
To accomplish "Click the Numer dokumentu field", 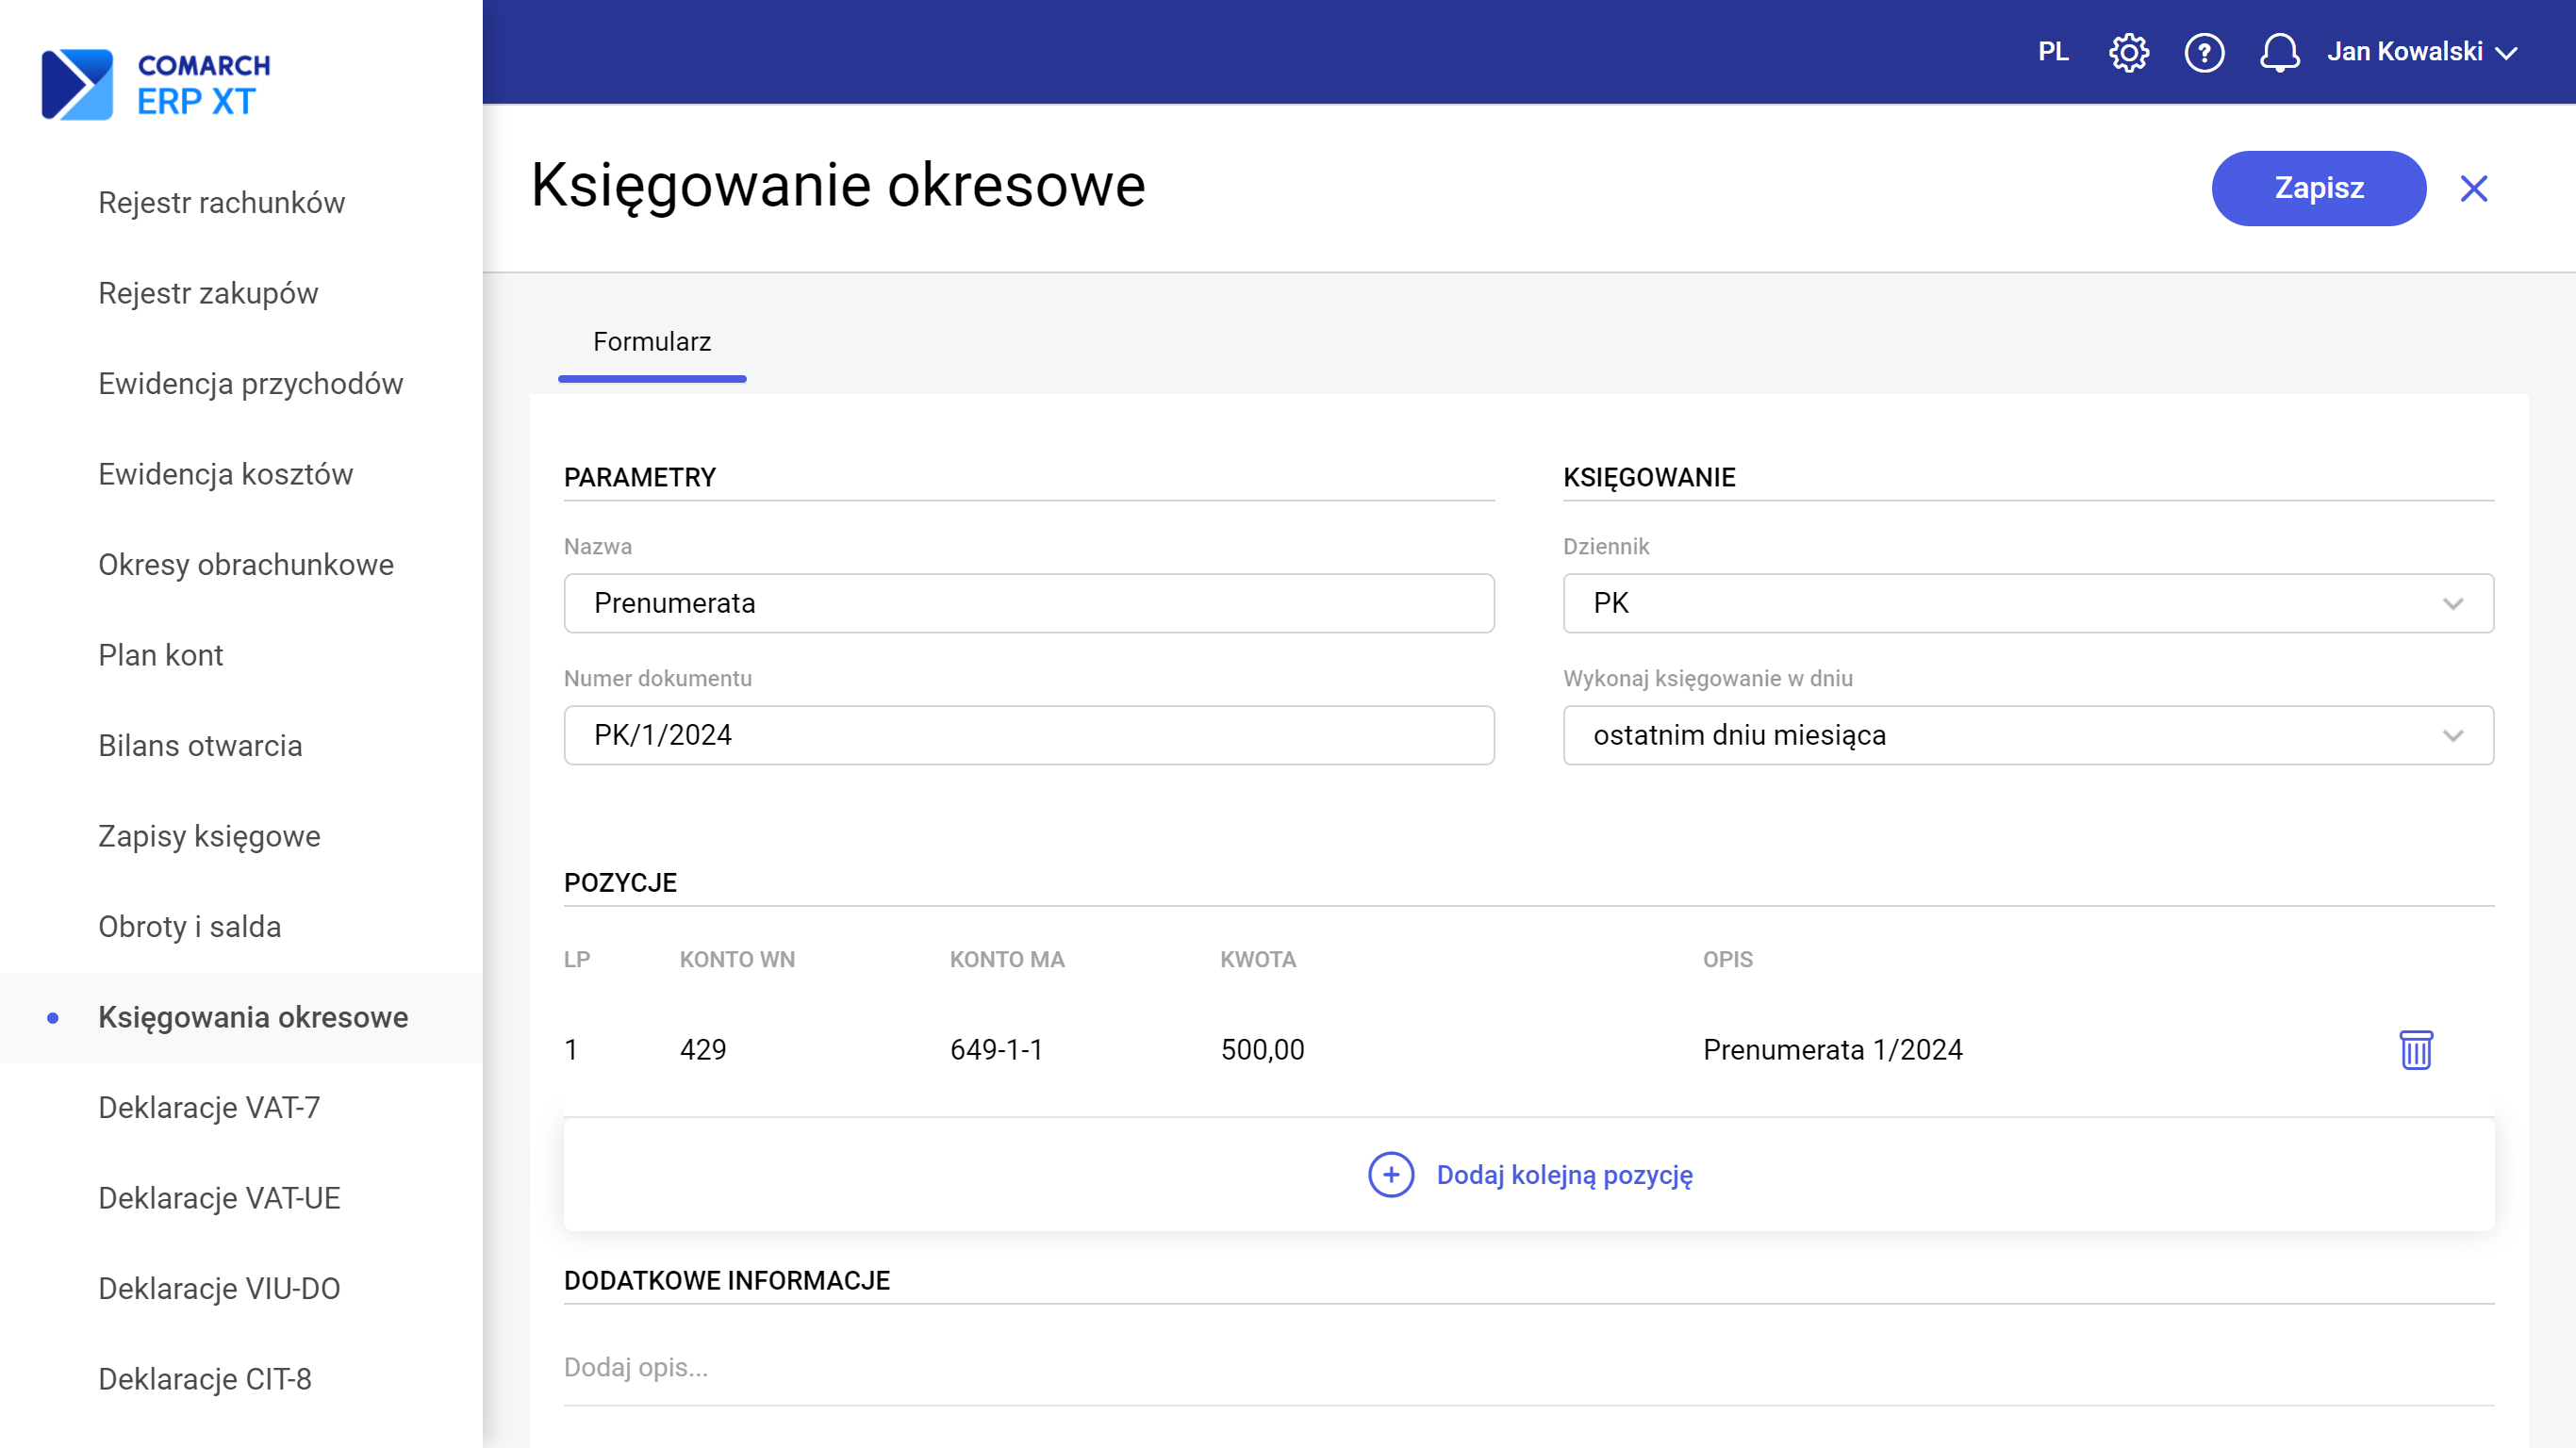I will tap(1028, 735).
